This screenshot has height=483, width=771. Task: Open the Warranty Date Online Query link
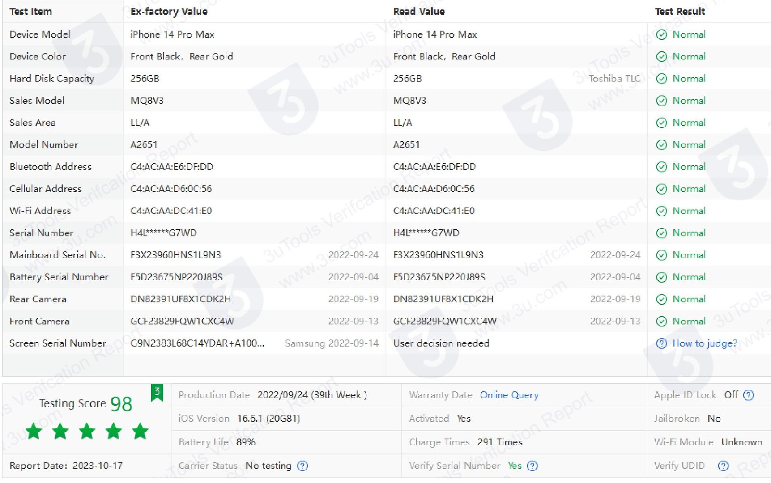pyautogui.click(x=509, y=395)
